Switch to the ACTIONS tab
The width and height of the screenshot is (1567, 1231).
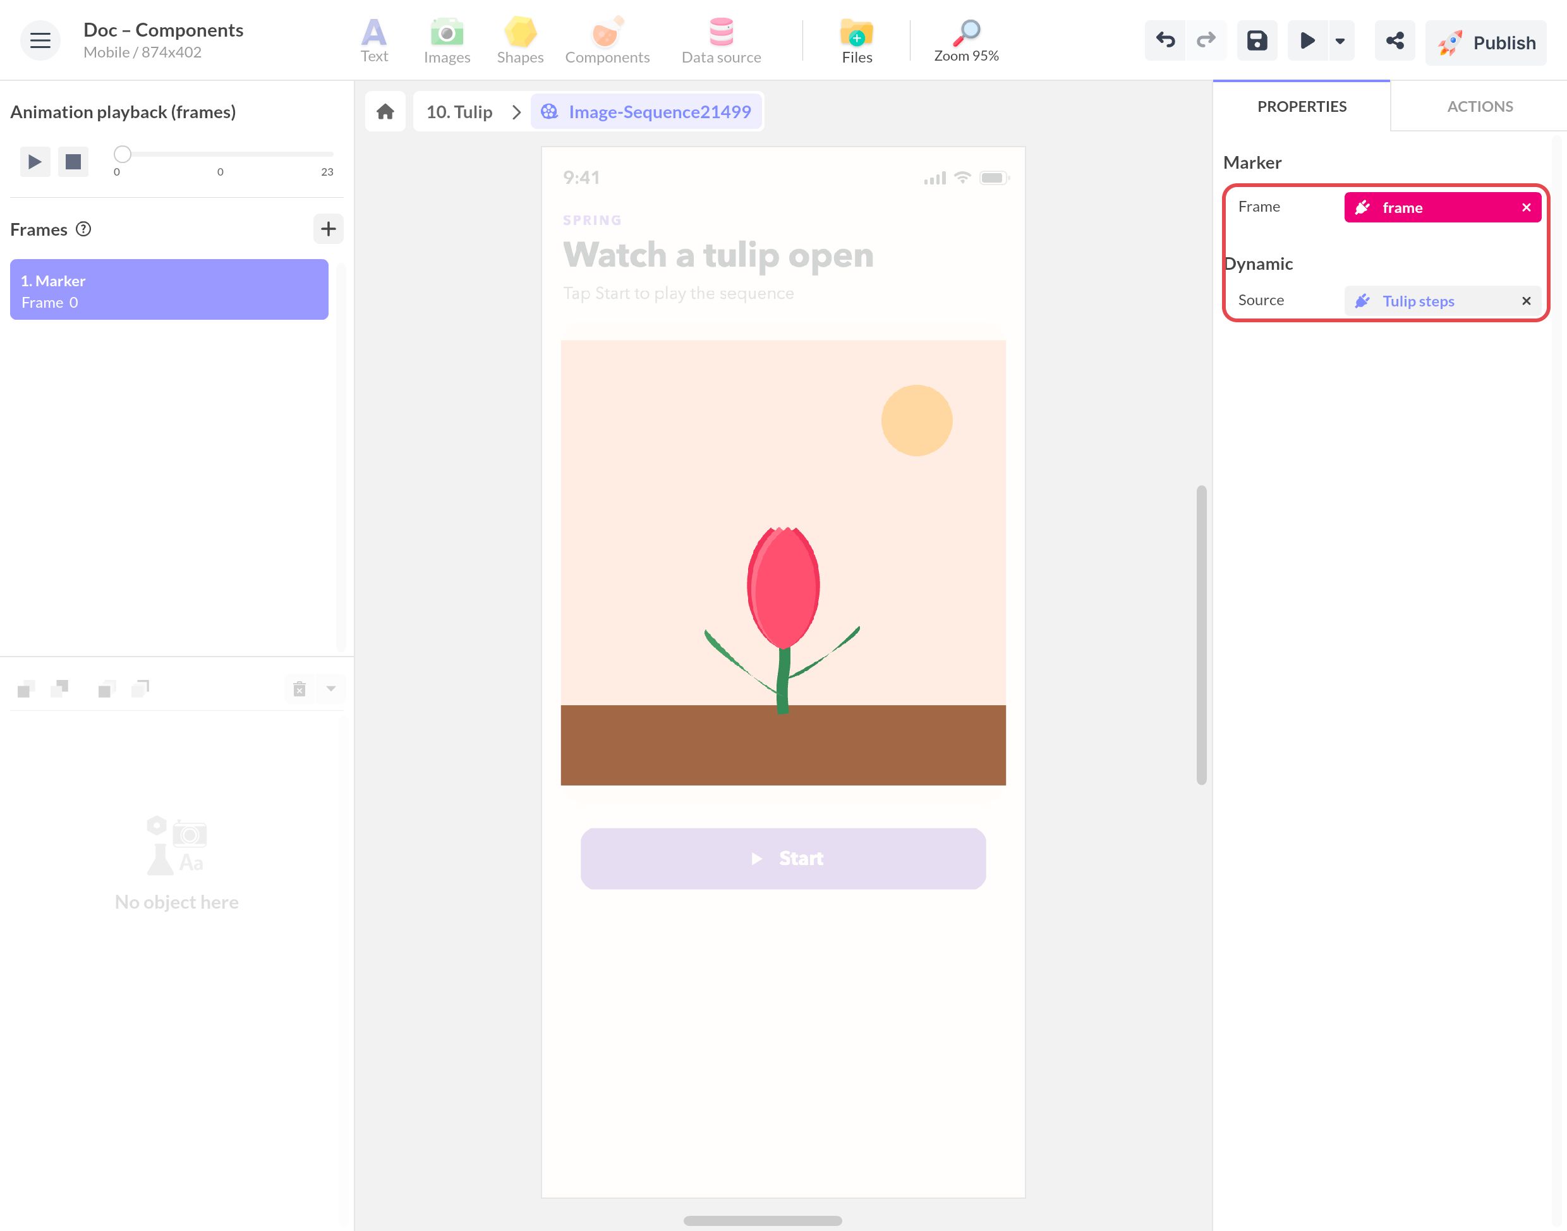(x=1480, y=107)
